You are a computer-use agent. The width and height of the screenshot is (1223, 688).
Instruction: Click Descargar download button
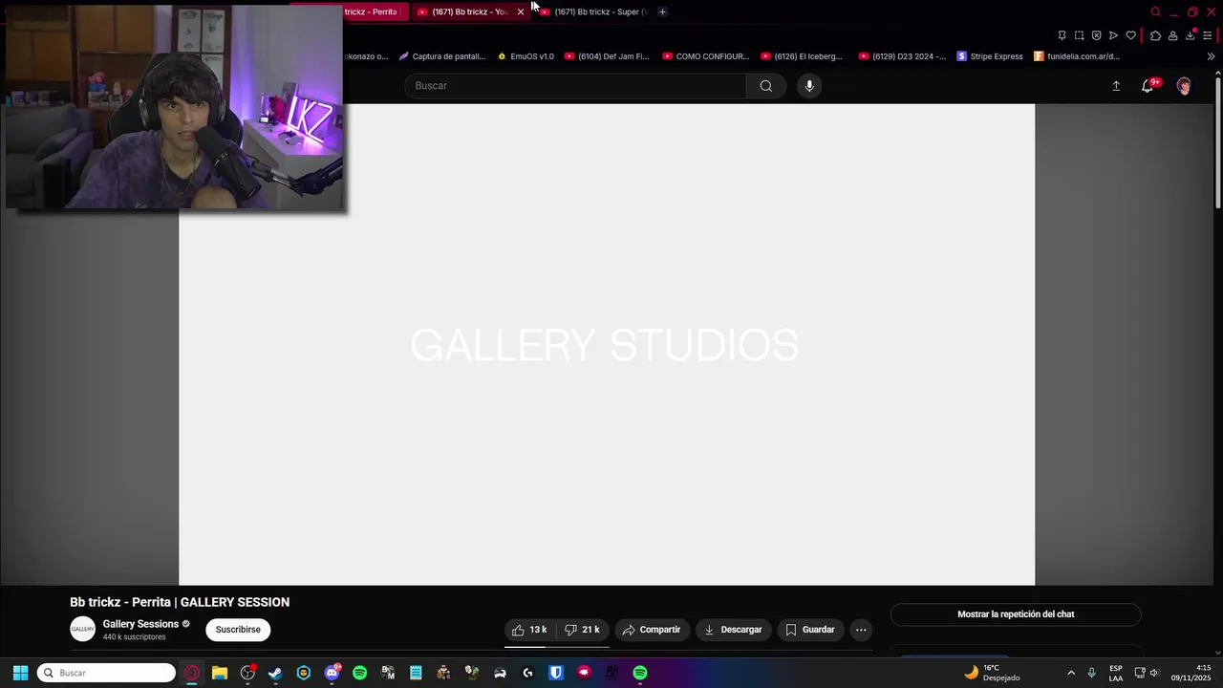[733, 630]
